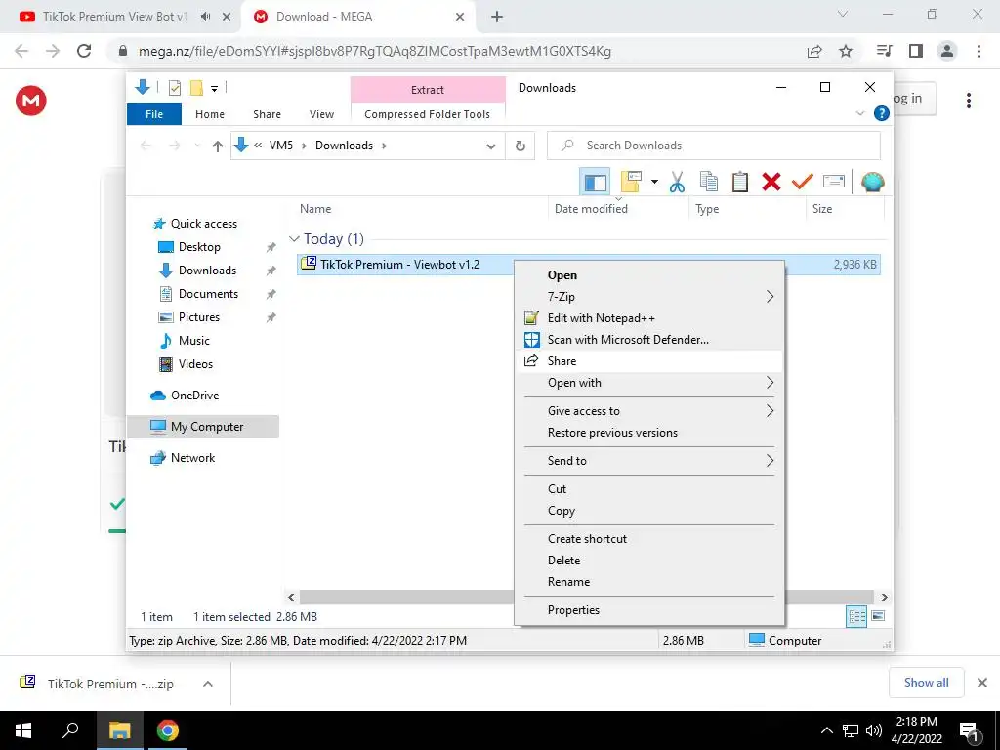Select Properties in the context menu

click(649, 610)
